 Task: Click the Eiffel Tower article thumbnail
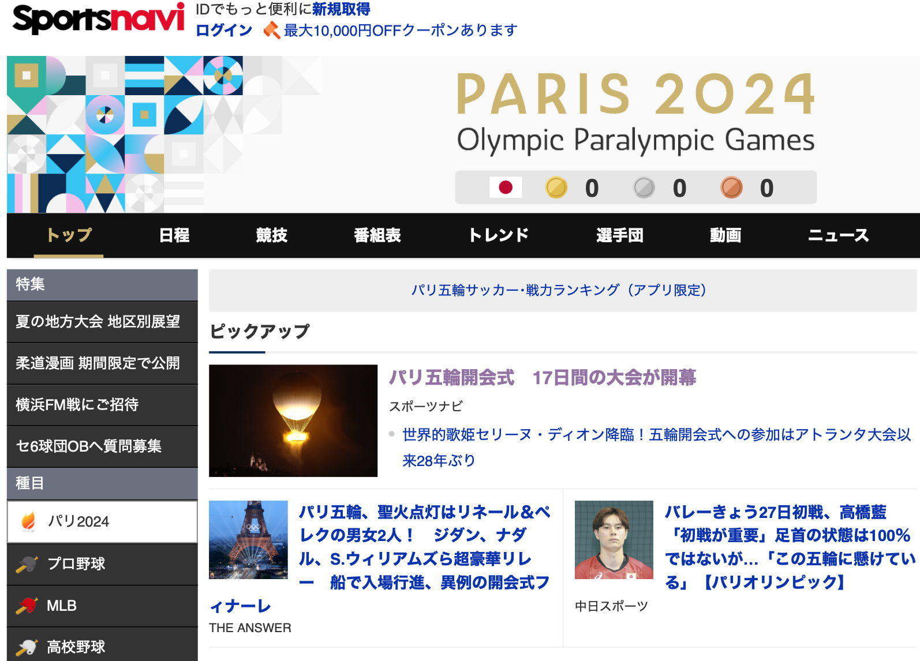click(248, 540)
